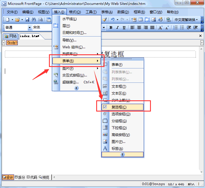Click 日期和时间(T)... menu item

(x=76, y=32)
